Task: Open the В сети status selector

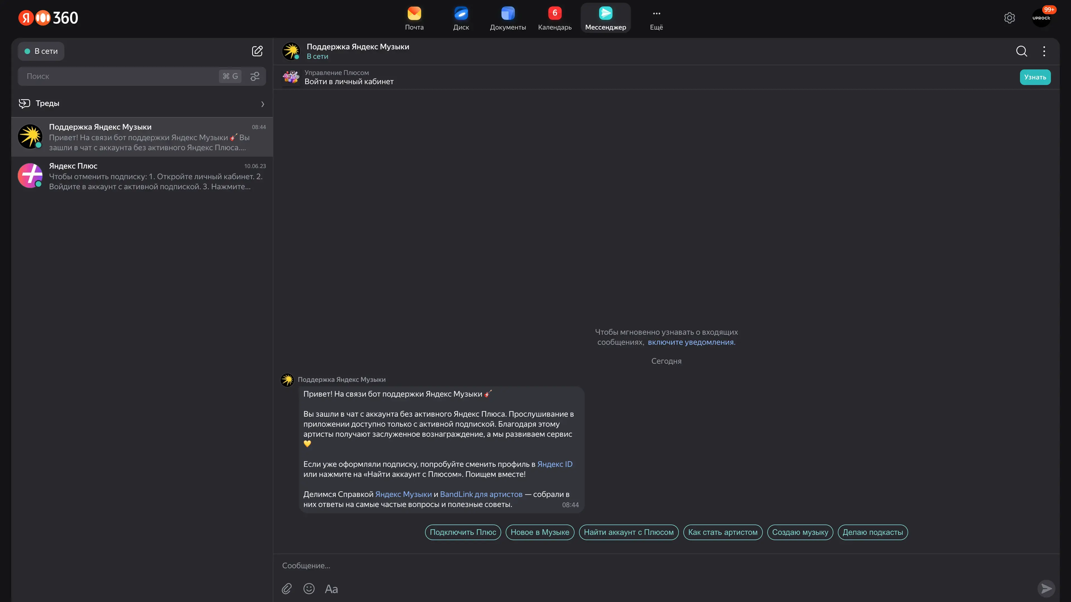Action: (41, 51)
